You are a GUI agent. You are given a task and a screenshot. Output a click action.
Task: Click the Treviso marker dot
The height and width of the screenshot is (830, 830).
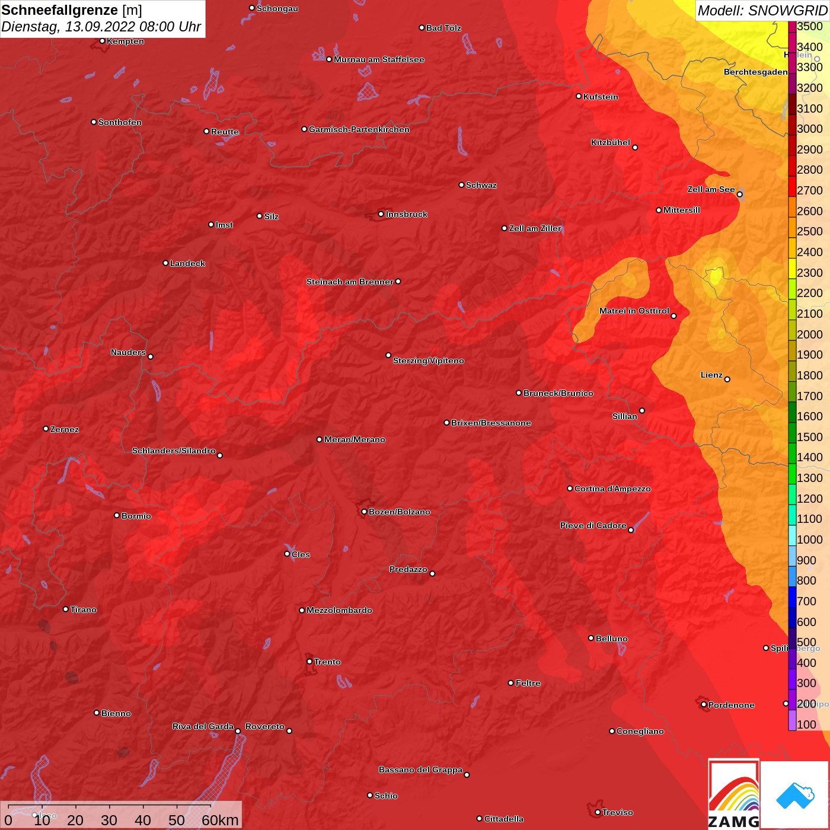pos(598,812)
